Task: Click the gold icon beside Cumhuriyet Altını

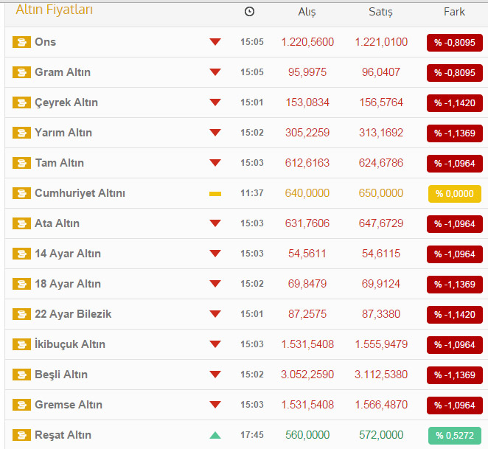Action: click(21, 193)
